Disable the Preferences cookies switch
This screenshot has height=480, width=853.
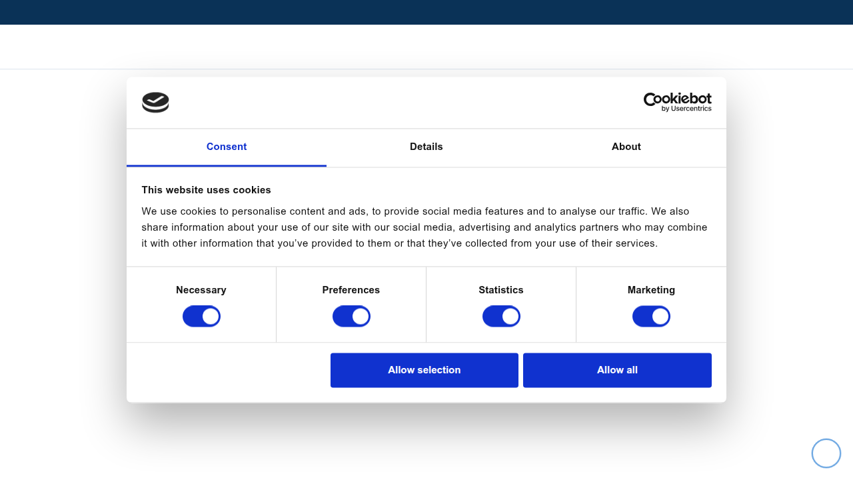pos(351,316)
